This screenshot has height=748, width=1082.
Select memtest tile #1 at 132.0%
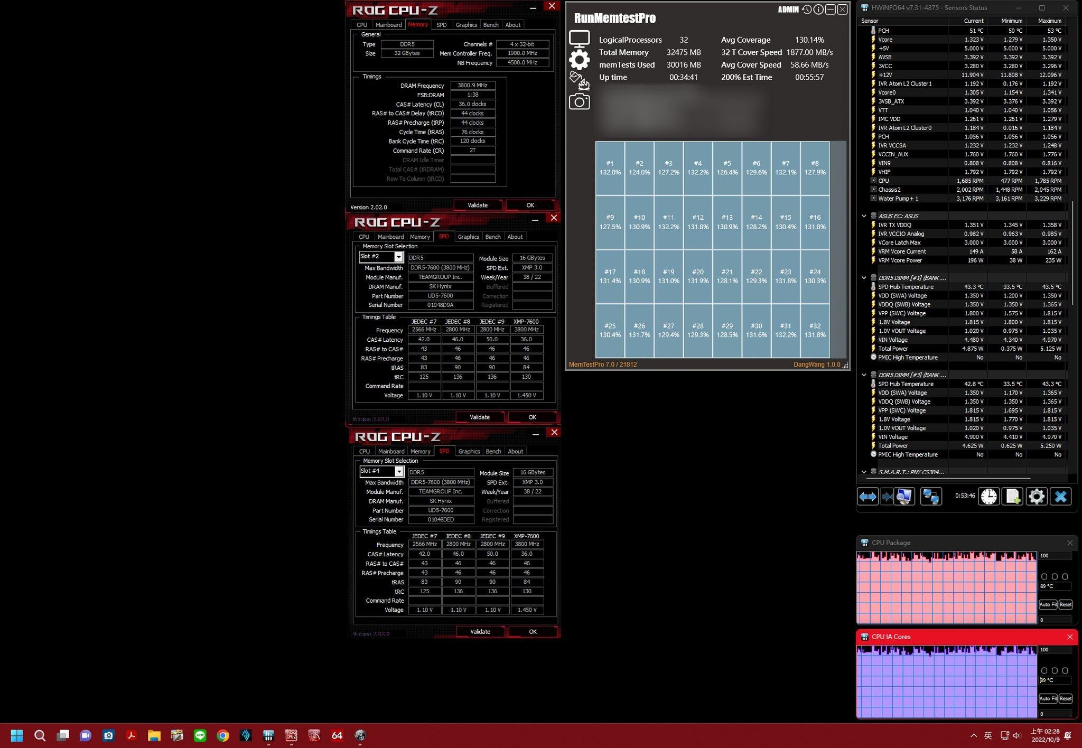[610, 168]
